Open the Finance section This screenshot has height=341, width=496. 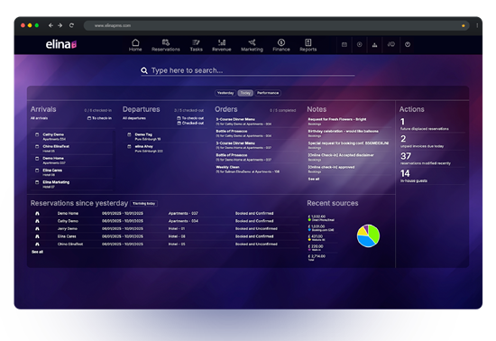281,45
